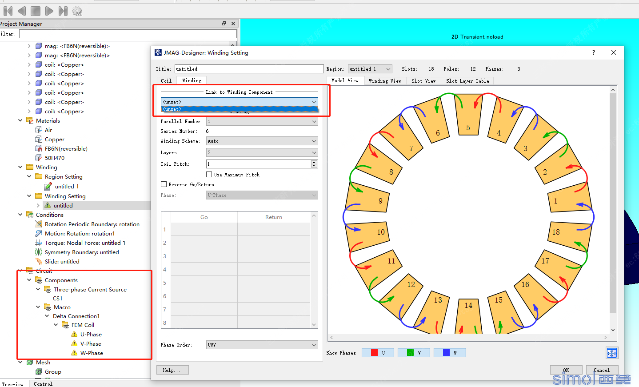Open the Phase Order dropdown

262,345
